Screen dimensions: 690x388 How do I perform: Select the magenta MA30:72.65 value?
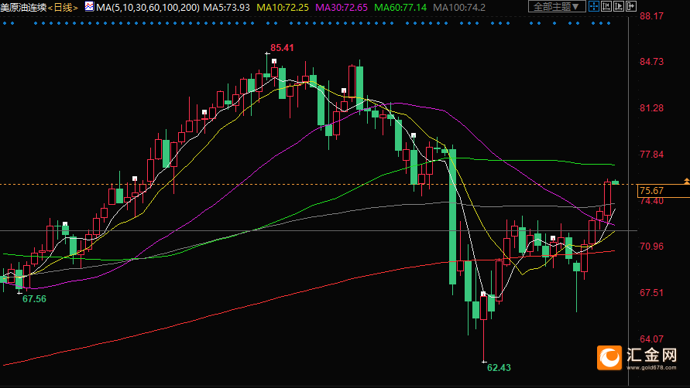pos(342,8)
